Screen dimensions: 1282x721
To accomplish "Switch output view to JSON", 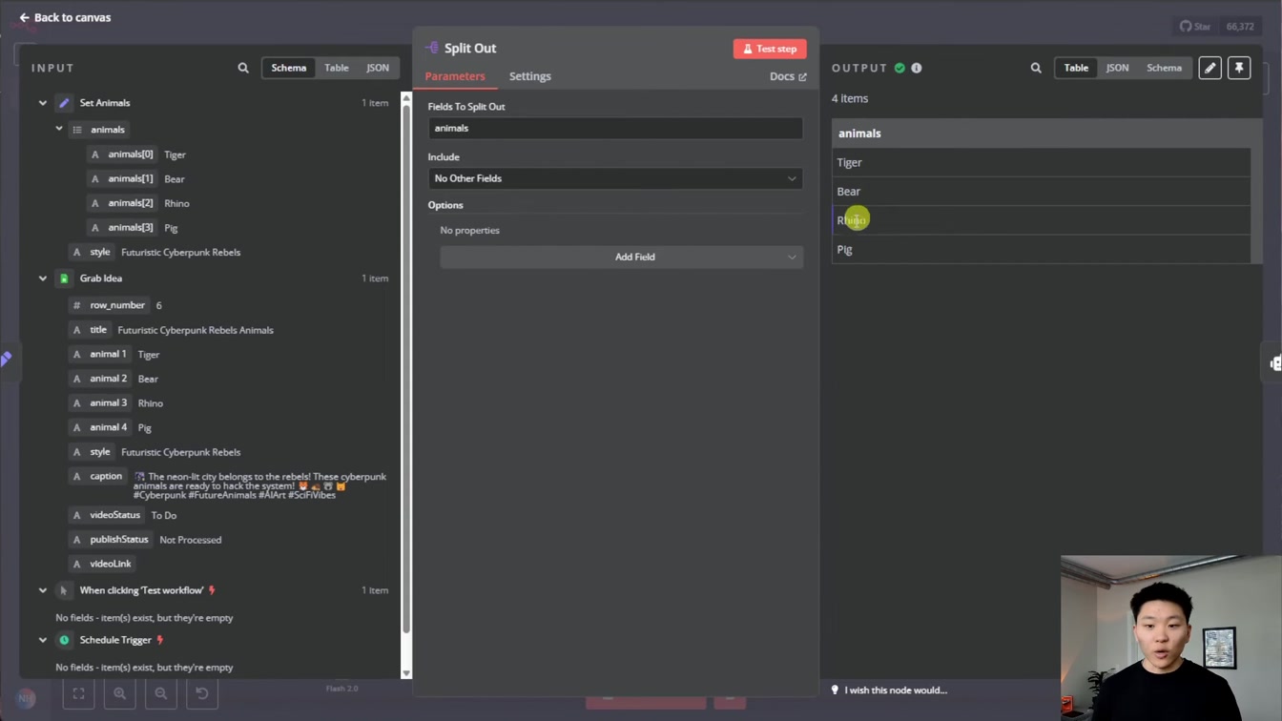I will coord(1117,68).
